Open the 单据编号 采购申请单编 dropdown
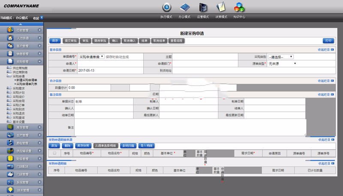This screenshot has width=343, height=196. click(91, 56)
